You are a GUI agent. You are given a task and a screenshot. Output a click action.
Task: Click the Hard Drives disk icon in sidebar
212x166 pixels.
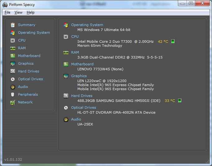13,71
